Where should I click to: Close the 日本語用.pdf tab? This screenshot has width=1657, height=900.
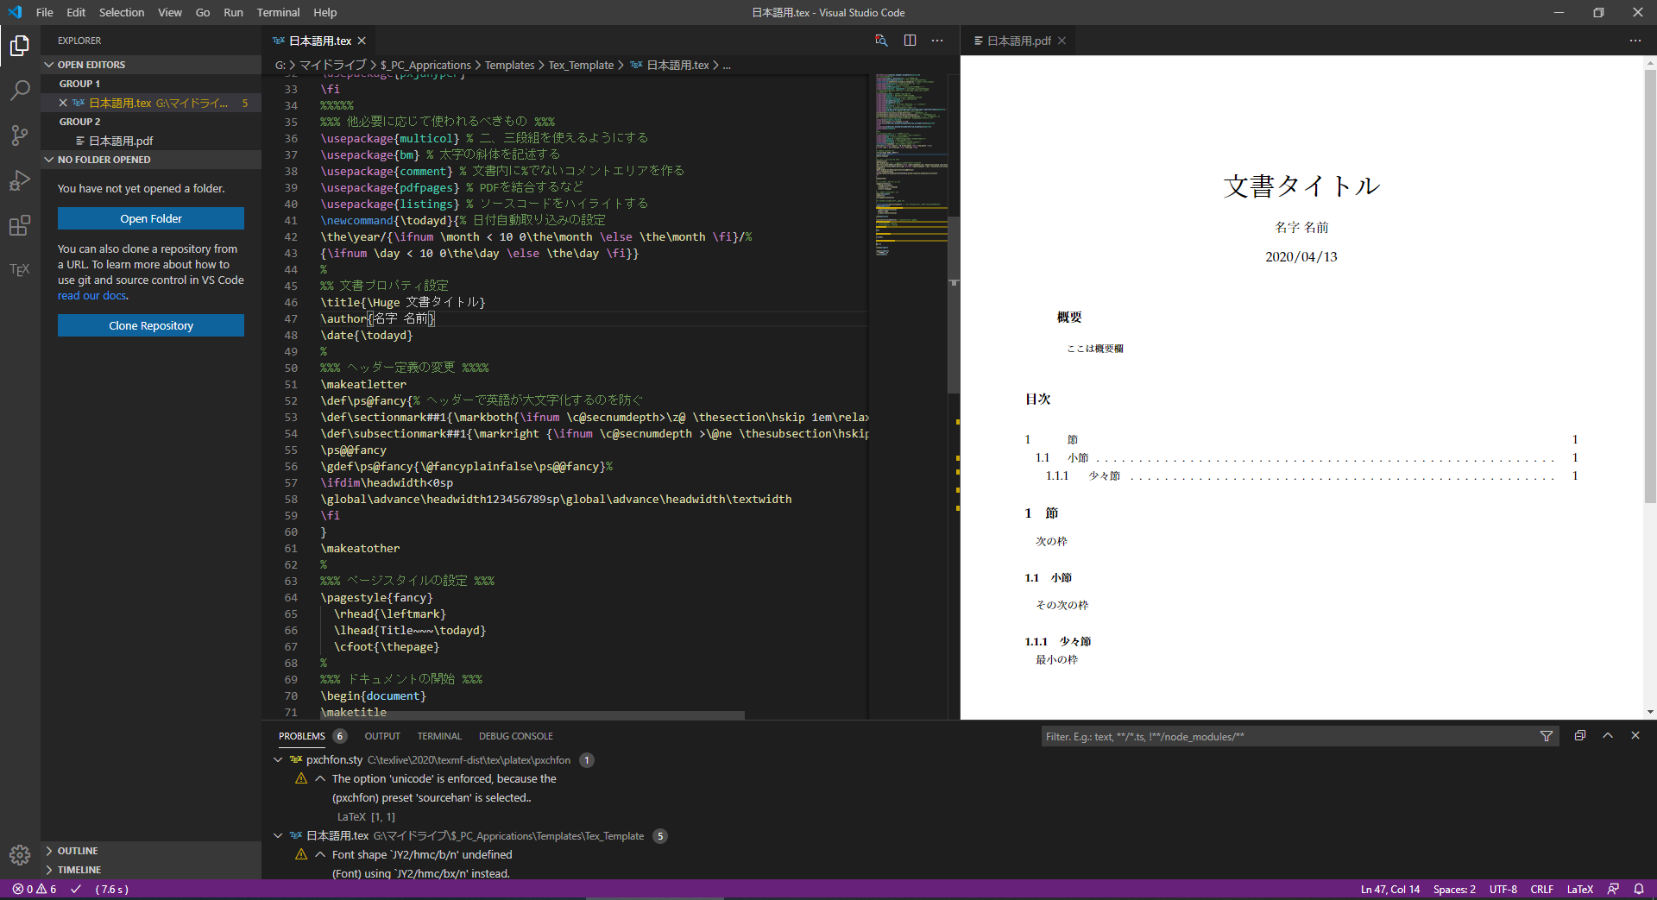click(x=1062, y=41)
